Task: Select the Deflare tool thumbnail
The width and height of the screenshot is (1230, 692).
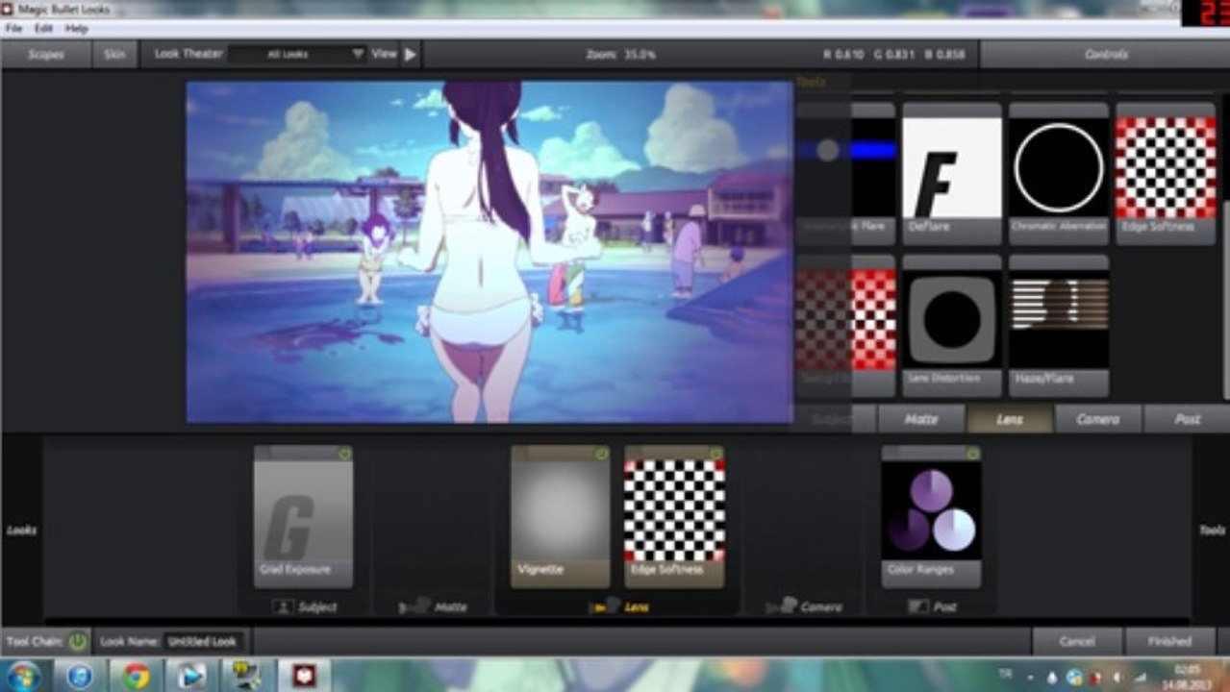Action: tap(951, 174)
